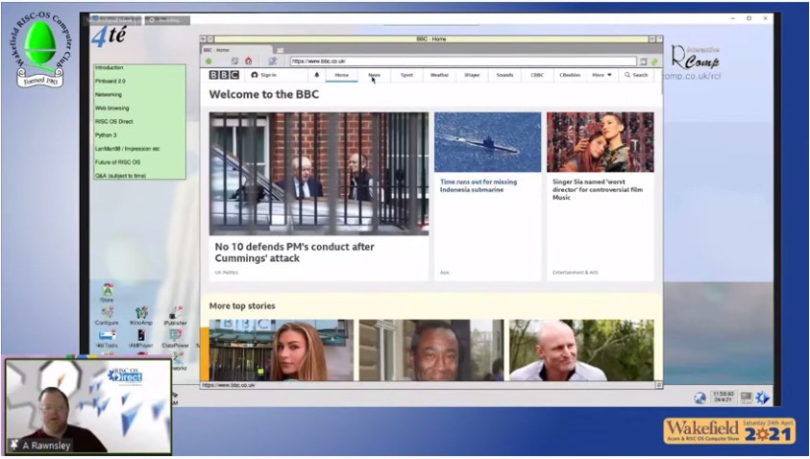Click the BBC notifications bell icon
810x459 pixels.
[317, 75]
